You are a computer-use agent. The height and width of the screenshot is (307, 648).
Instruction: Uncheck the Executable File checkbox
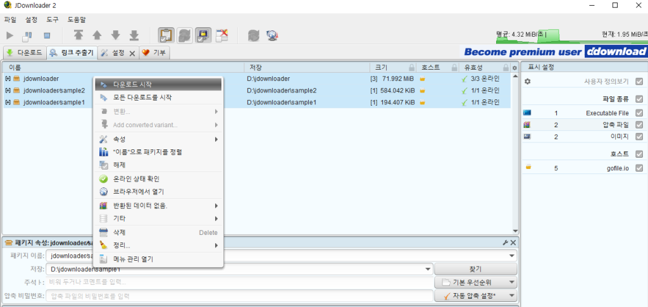[x=639, y=113]
